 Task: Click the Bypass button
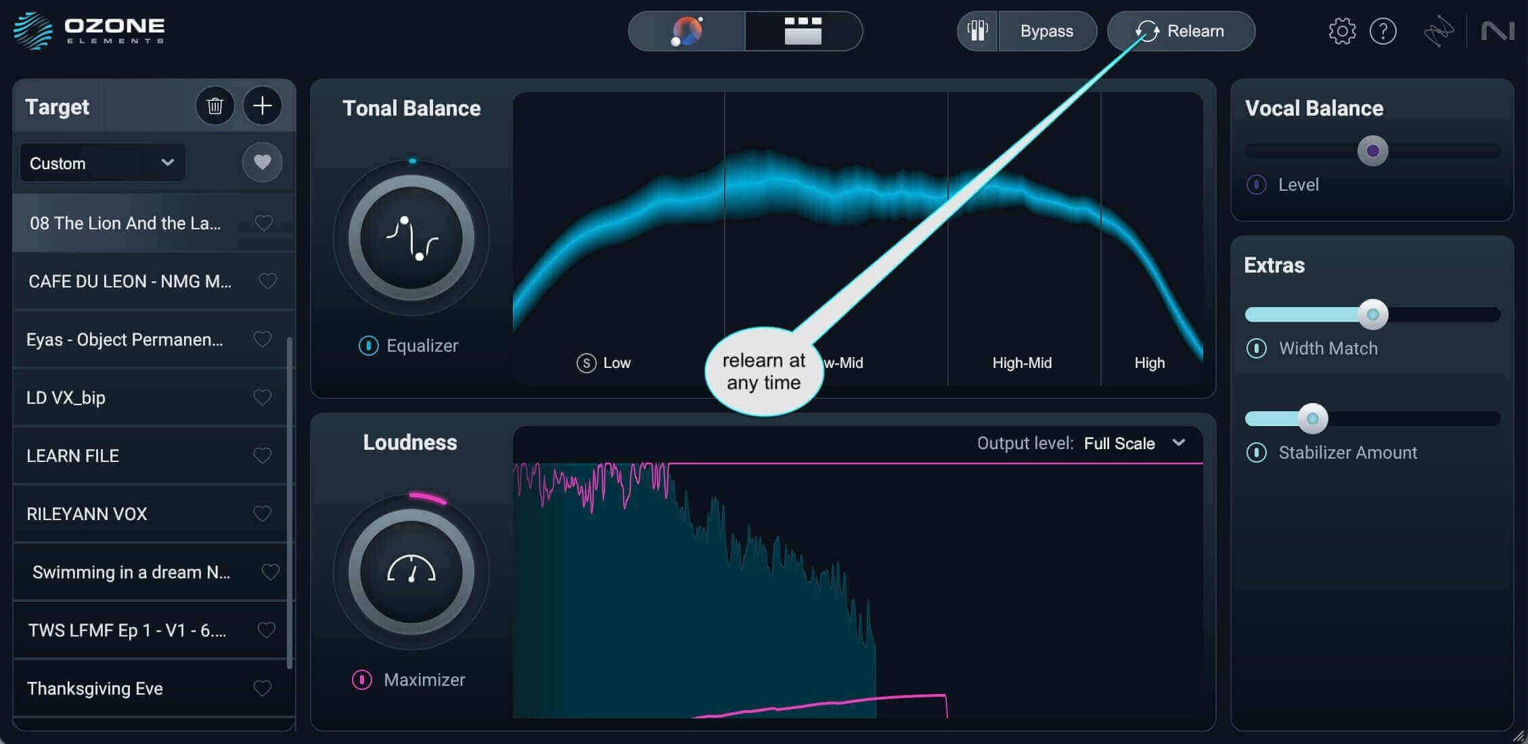pos(1047,31)
